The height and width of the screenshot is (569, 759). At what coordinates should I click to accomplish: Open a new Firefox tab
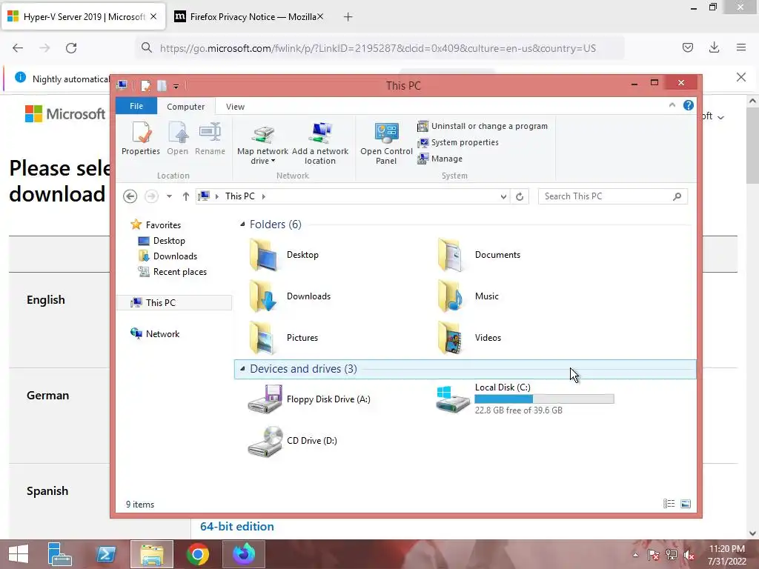[348, 17]
